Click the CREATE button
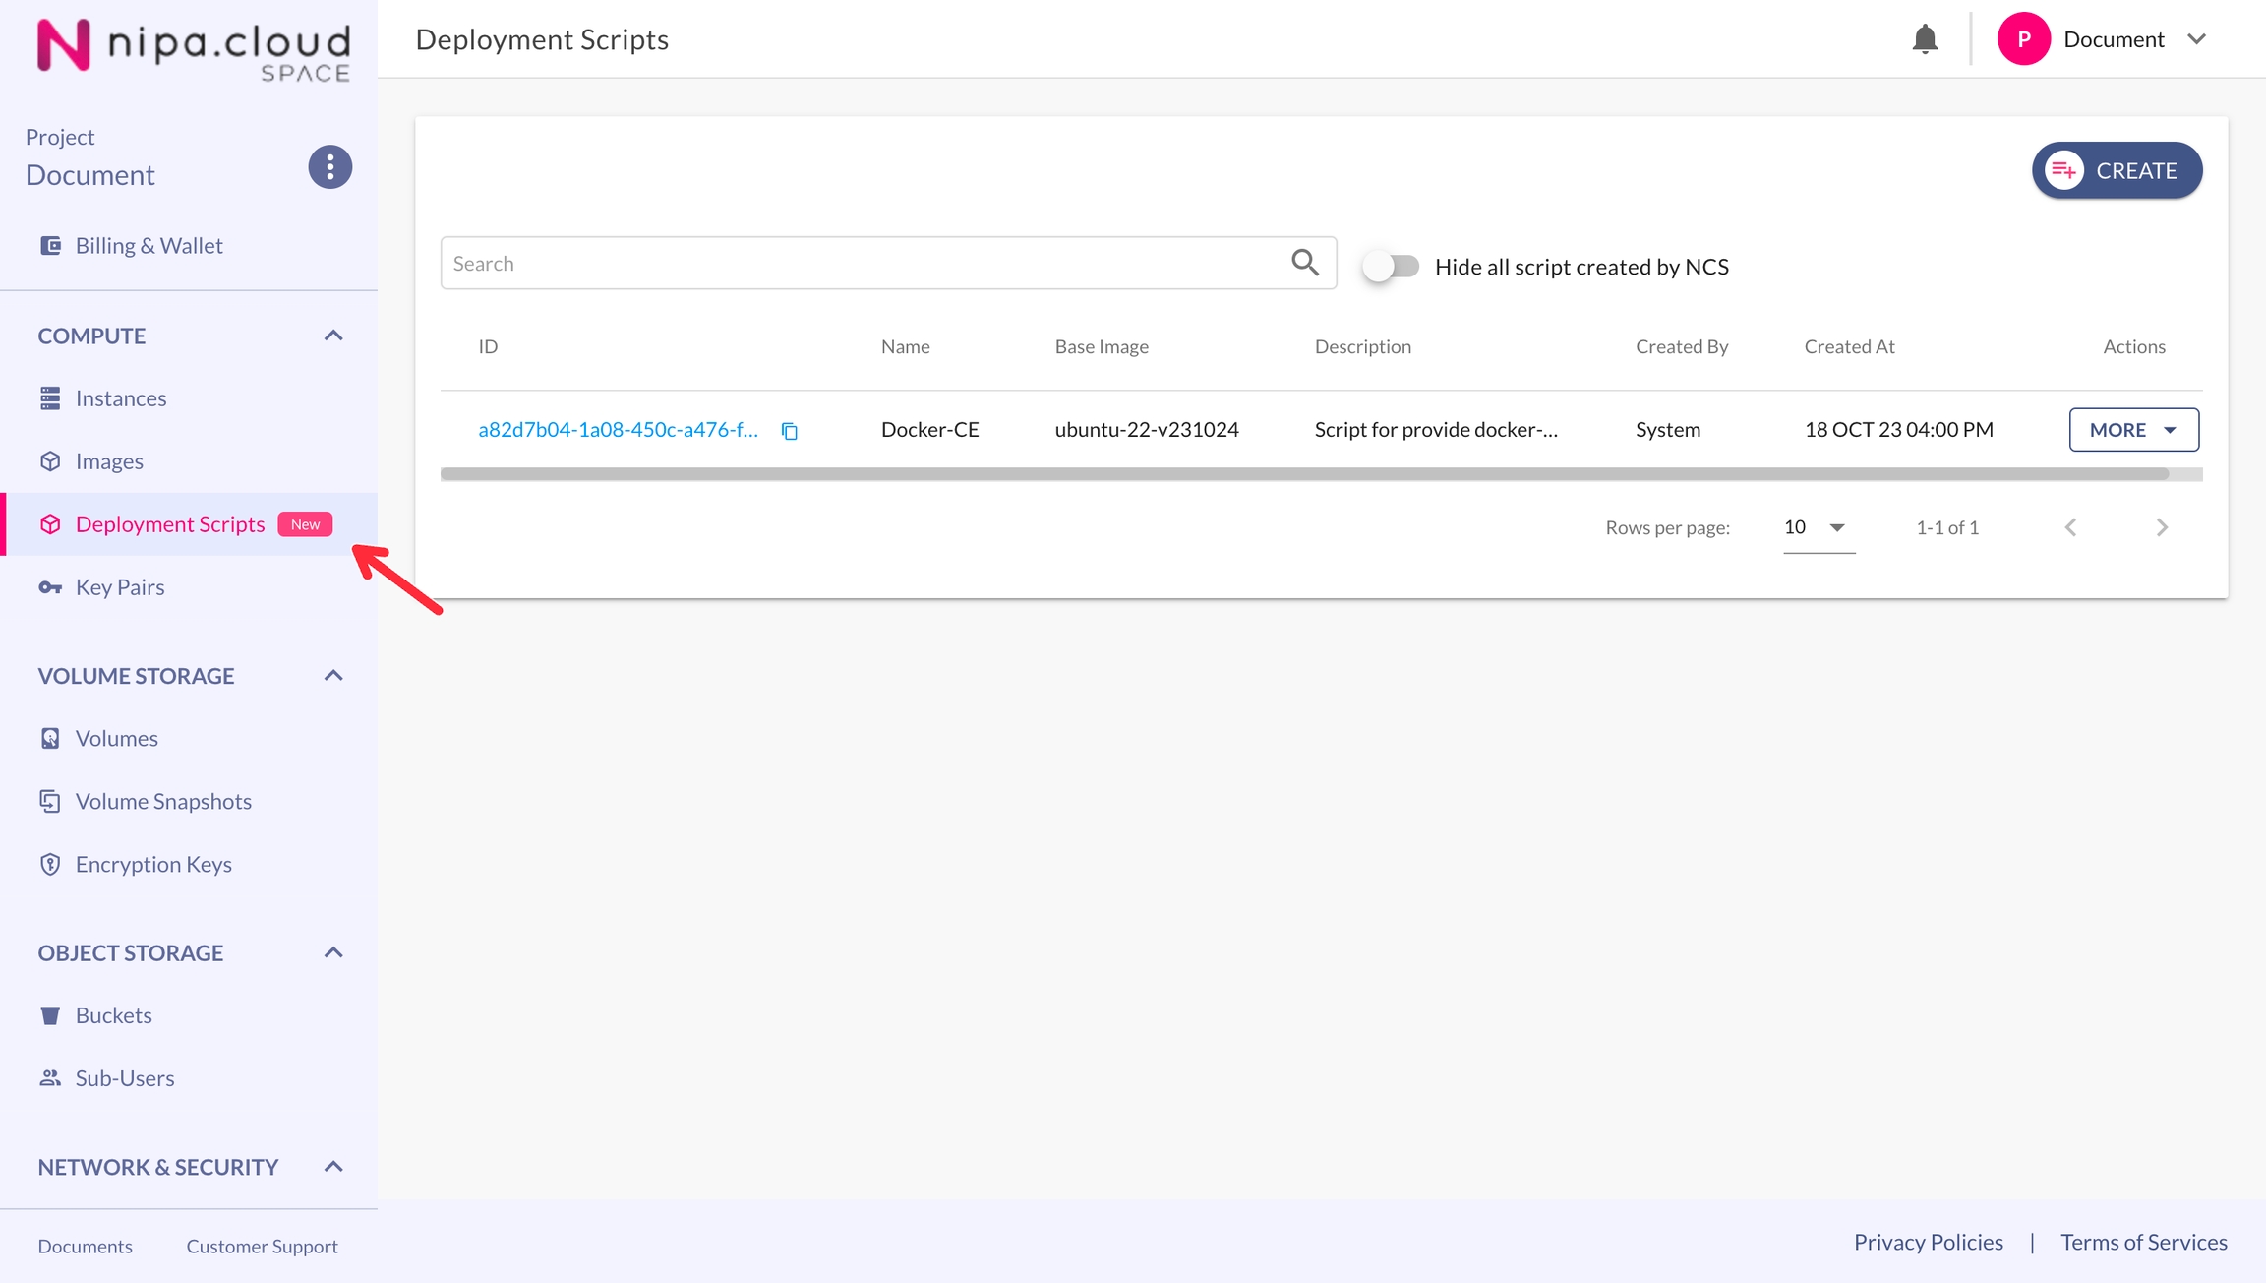The width and height of the screenshot is (2266, 1283). click(x=2117, y=170)
